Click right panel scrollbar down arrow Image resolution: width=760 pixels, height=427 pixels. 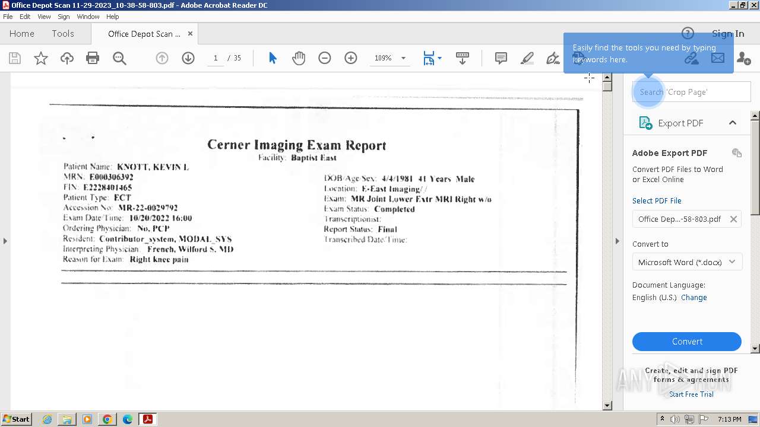pos(756,349)
